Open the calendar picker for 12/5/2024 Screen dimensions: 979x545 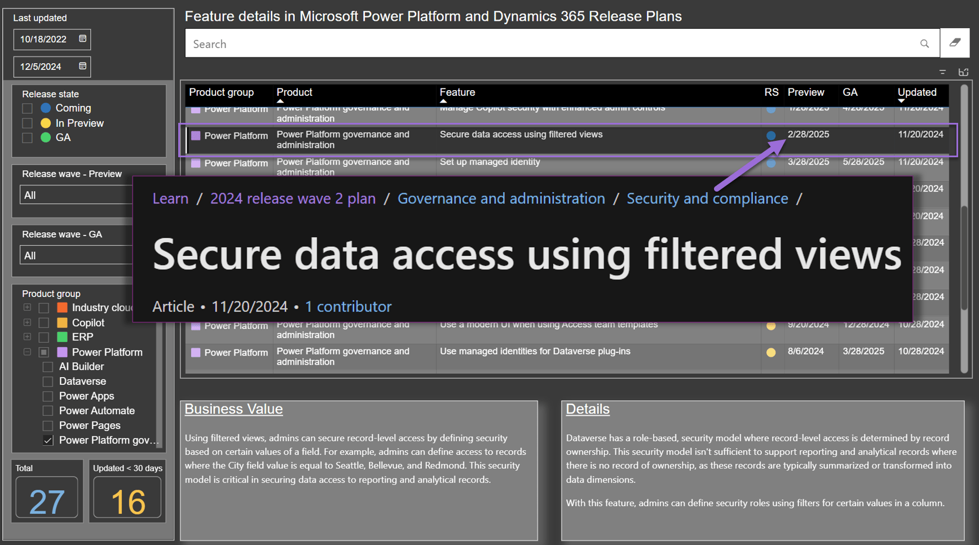(82, 66)
